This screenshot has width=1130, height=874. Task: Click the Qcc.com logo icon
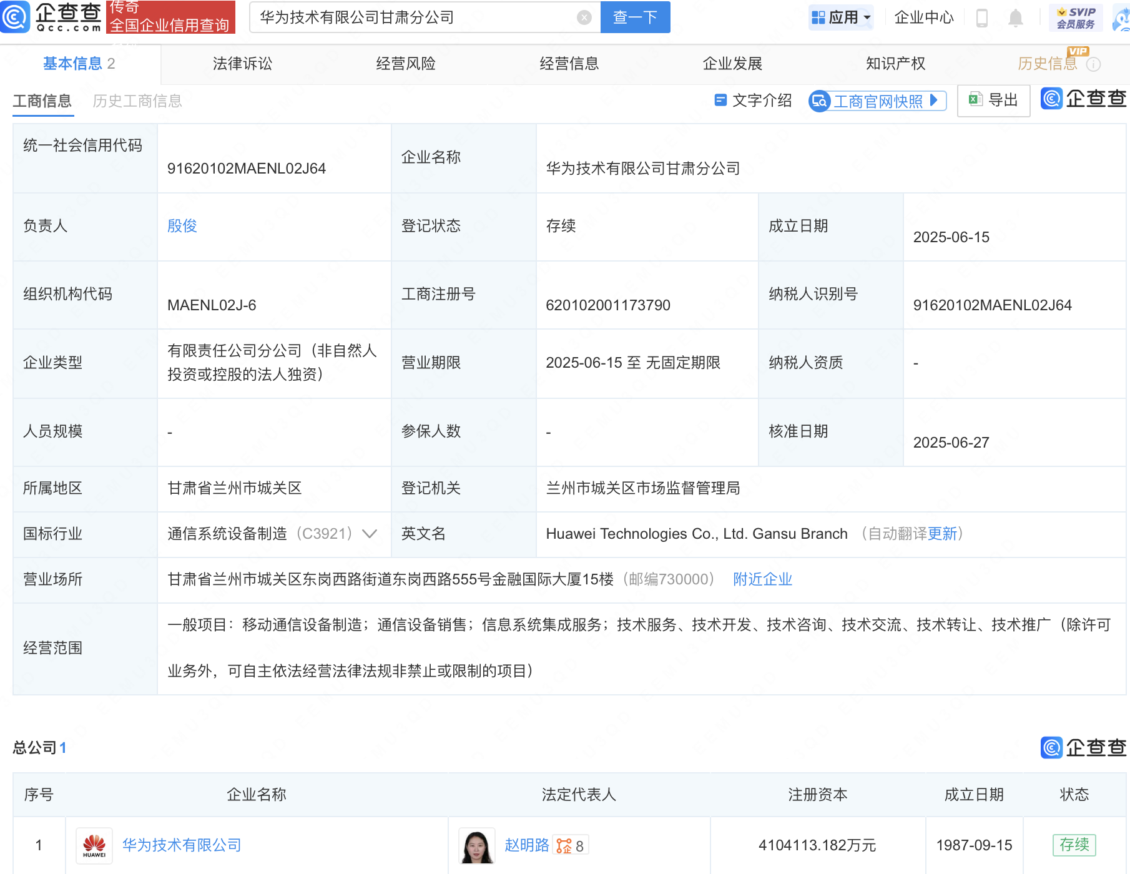click(x=15, y=17)
